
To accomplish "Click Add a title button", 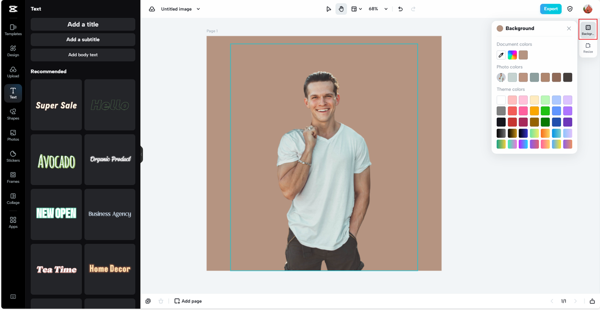I will tap(83, 24).
